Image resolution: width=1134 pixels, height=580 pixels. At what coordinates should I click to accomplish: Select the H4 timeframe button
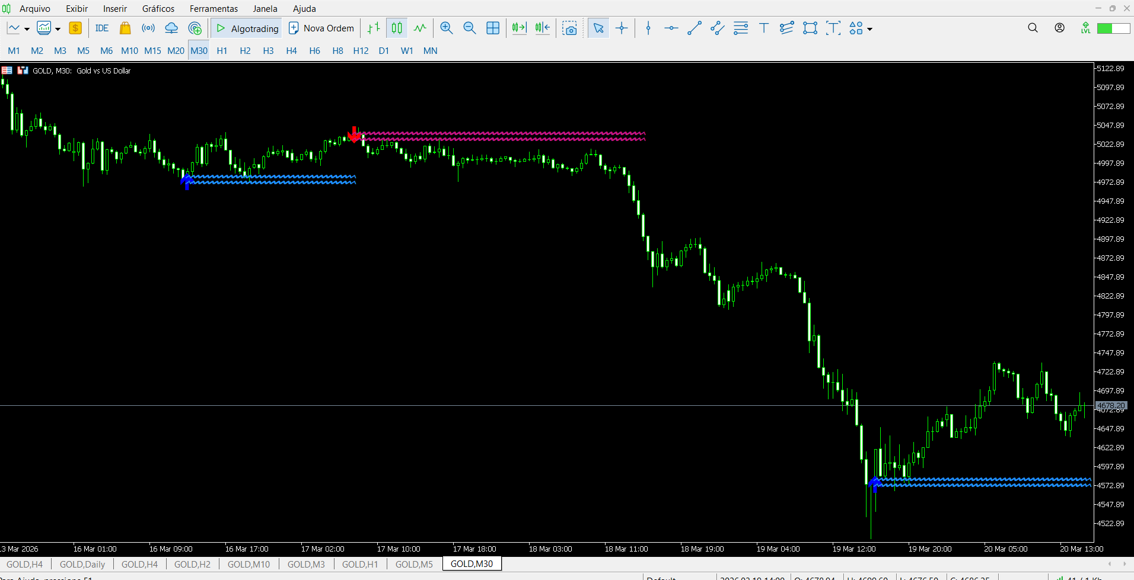coord(291,51)
